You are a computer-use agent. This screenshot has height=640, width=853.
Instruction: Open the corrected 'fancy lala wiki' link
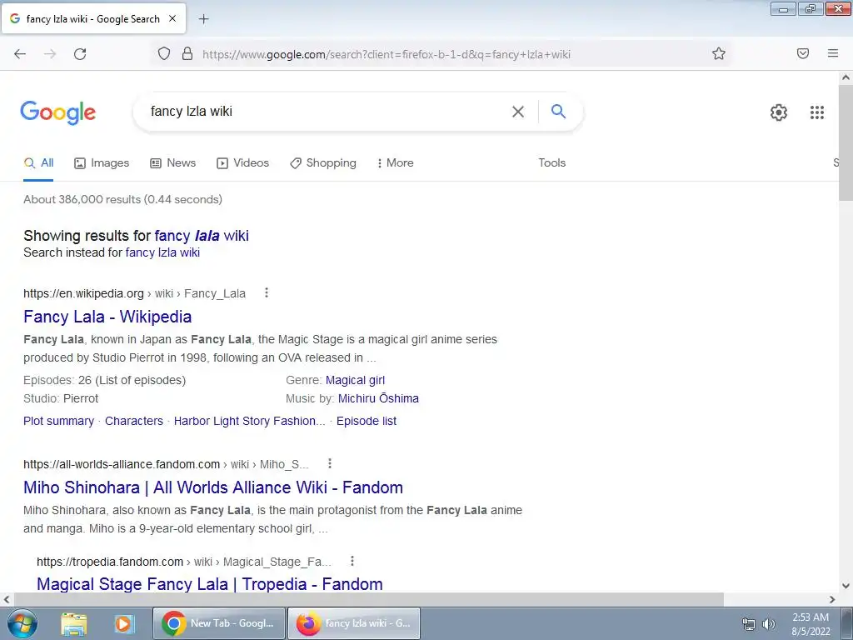click(202, 236)
